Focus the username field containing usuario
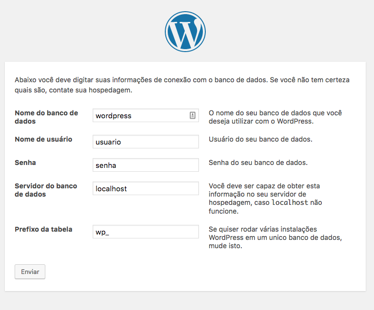 click(145, 142)
